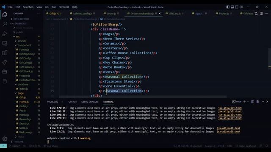This screenshot has width=271, height=152.
Task: Click remote window indicator in status bar
Action: pyautogui.click(x=3, y=146)
